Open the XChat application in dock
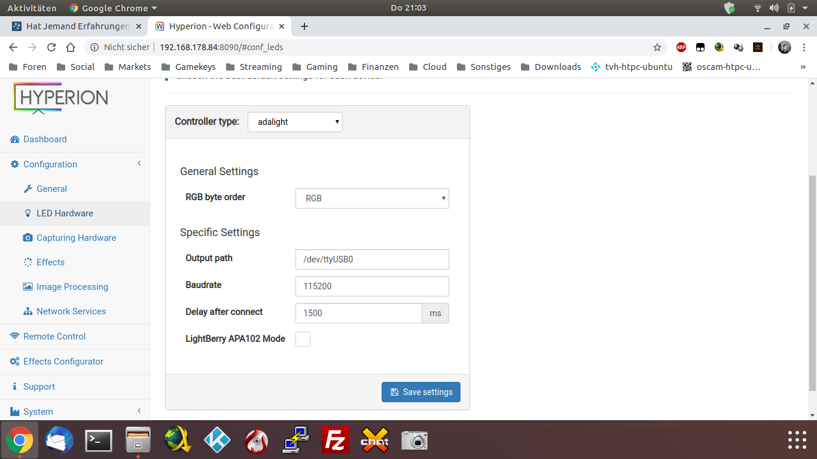Screen dimensions: 817x459 pos(375,441)
